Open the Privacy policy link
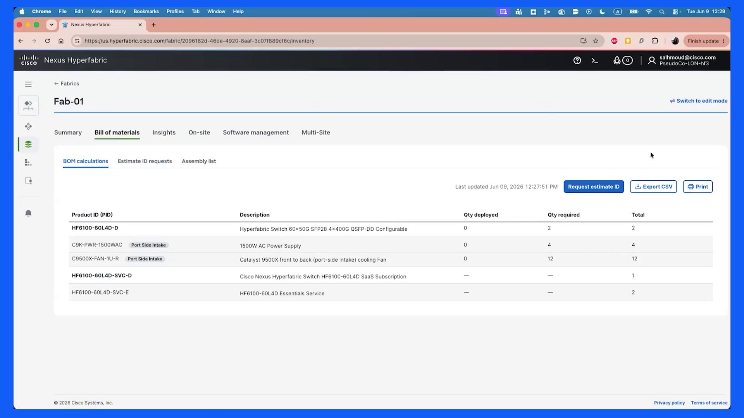Viewport: 744px width, 418px height. coord(669,403)
